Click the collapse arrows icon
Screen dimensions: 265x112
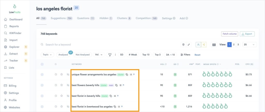pyautogui.click(x=189, y=45)
